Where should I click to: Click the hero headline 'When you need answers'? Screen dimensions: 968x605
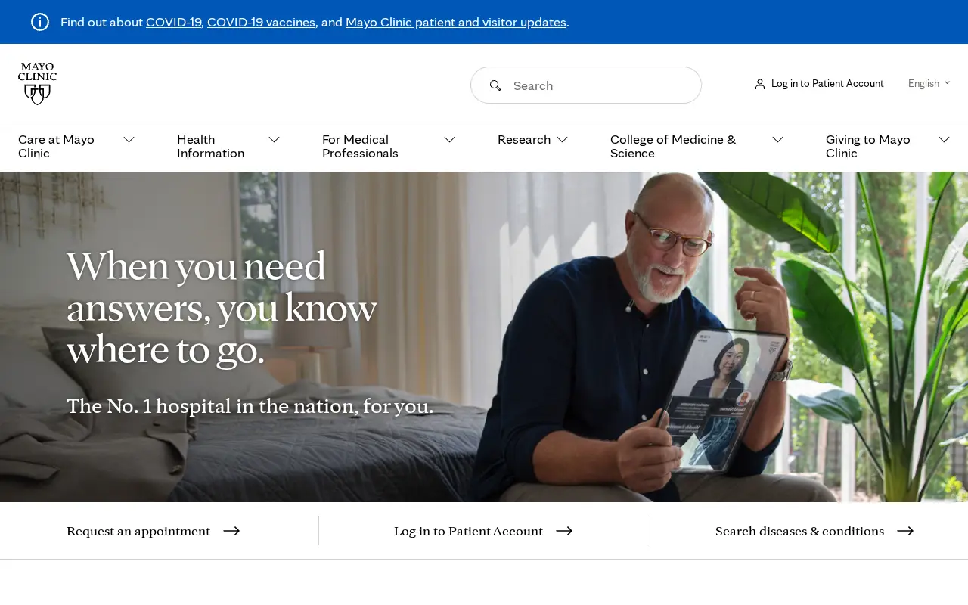(x=222, y=308)
